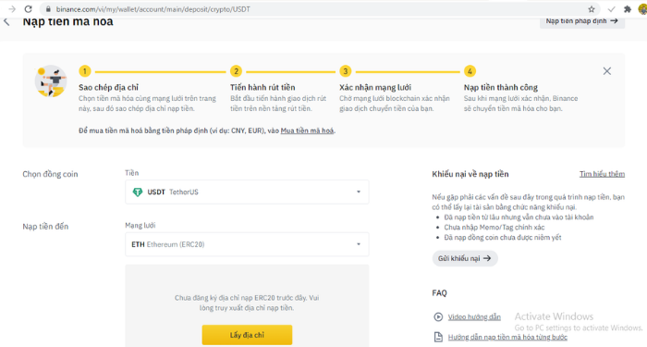Open the Tìm hiểu thêm link
This screenshot has width=647, height=347.
602,174
